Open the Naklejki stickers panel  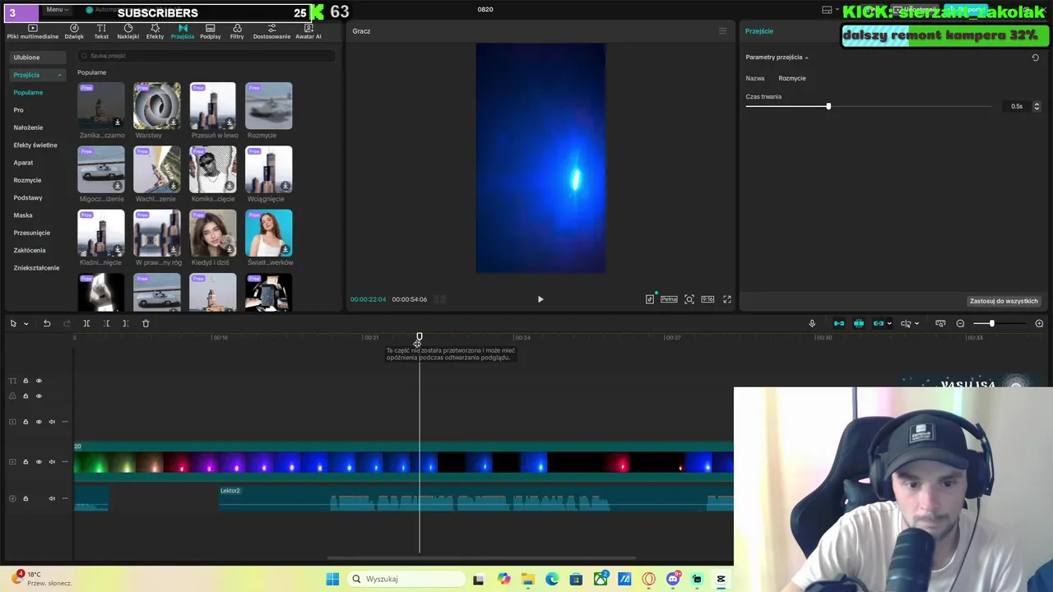(128, 31)
